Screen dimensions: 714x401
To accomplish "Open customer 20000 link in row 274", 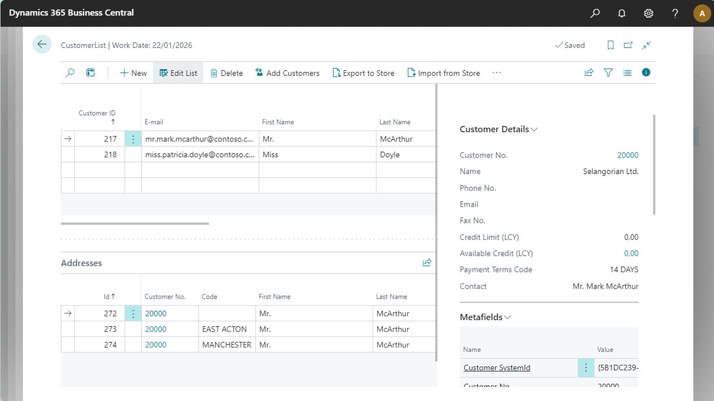I will pos(156,345).
